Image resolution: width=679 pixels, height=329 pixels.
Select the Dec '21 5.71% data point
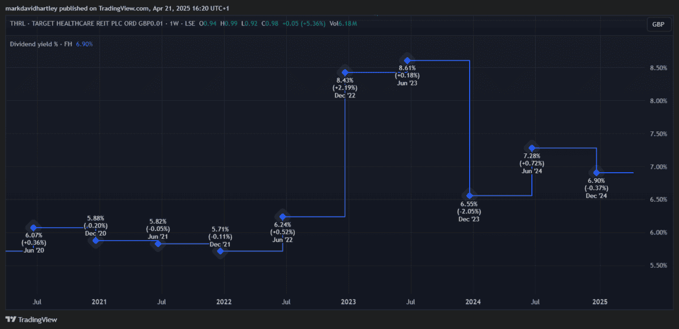click(x=220, y=251)
